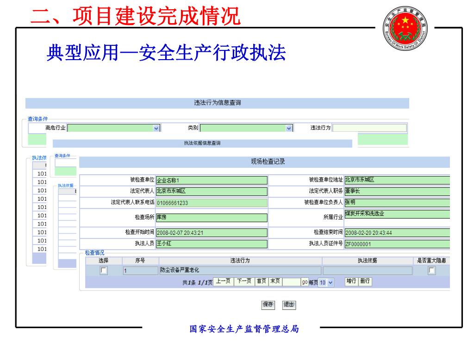Click the 检查结束时间 field
474x355 pixels.
(x=397, y=233)
